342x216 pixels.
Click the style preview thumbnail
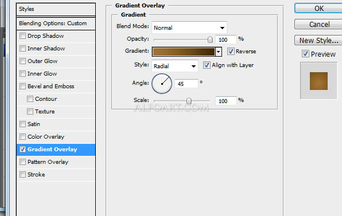pos(318,81)
